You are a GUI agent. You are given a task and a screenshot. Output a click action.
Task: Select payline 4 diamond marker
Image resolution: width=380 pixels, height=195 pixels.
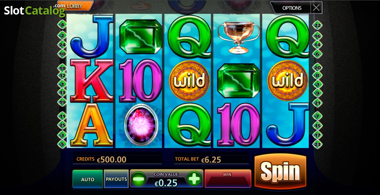62,24
